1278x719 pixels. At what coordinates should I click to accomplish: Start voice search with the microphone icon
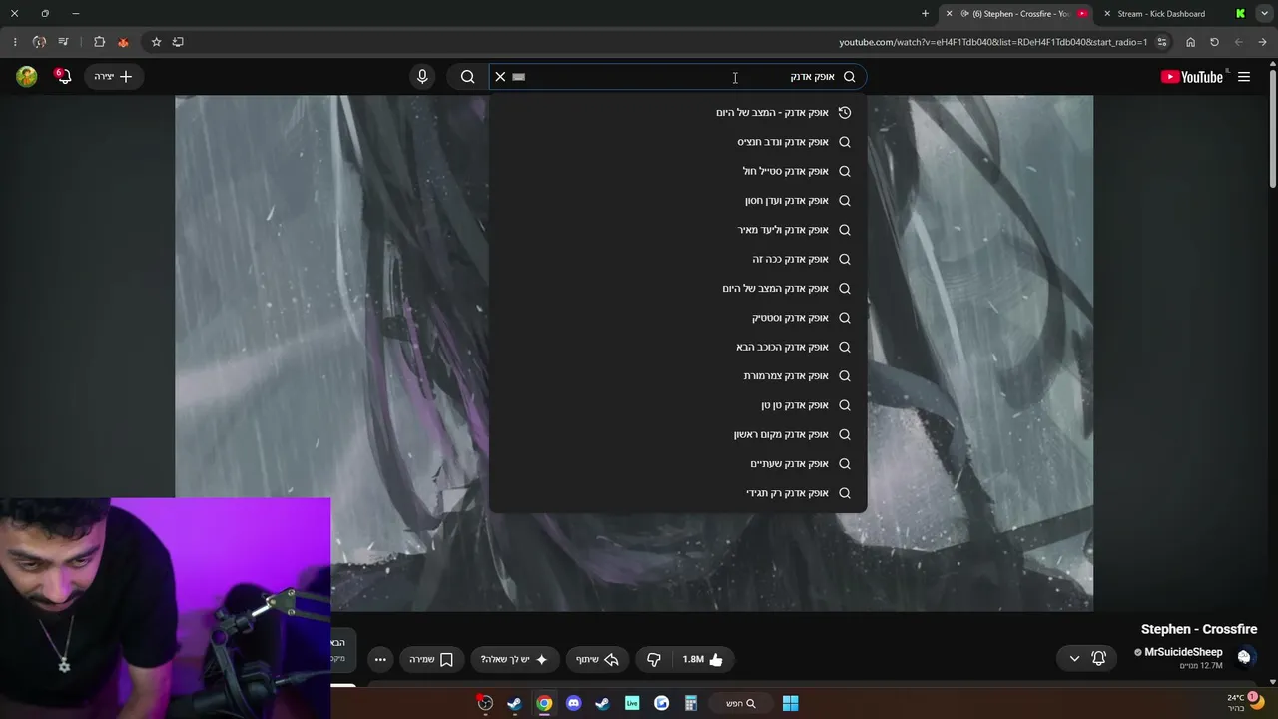coord(422,77)
